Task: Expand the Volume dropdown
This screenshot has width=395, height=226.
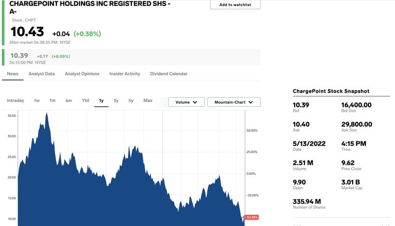Action: 187,102
